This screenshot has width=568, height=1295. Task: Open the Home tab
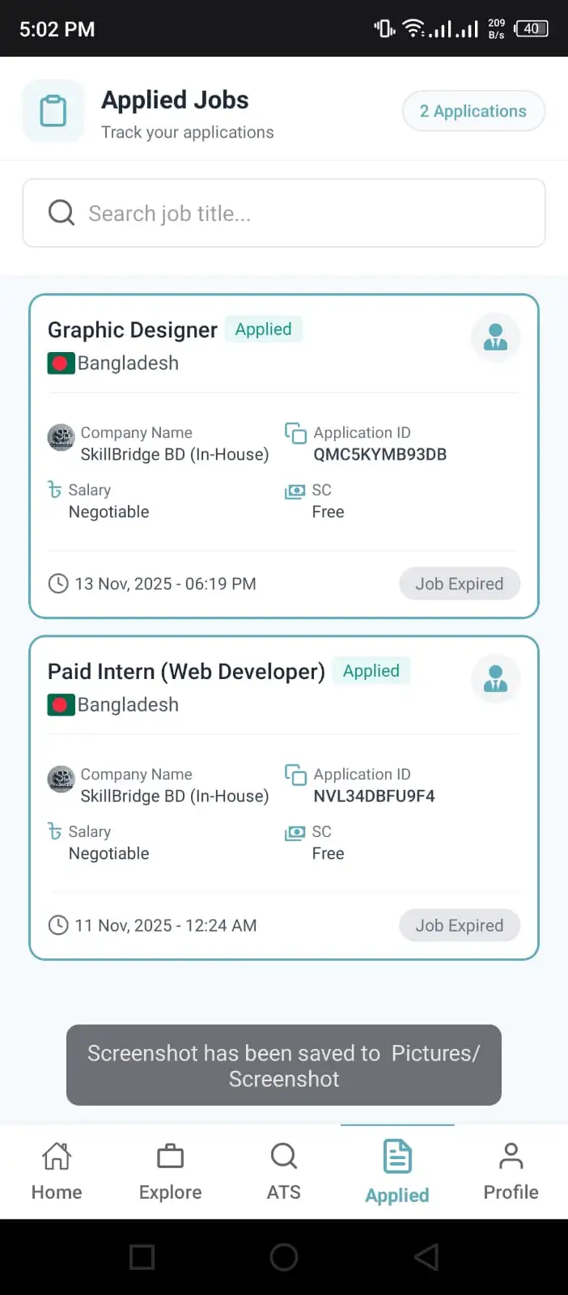click(x=57, y=1170)
